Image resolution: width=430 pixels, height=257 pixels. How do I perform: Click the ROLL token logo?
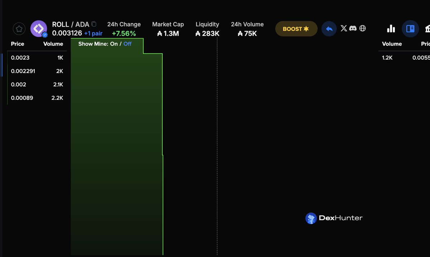coord(39,29)
